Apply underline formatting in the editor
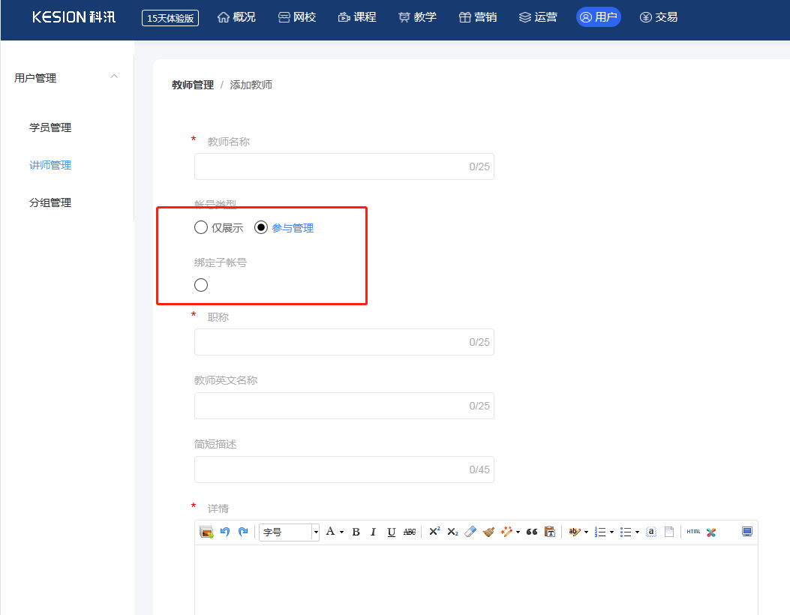 point(391,532)
